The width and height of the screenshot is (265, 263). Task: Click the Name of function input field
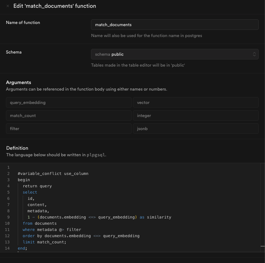click(x=175, y=25)
